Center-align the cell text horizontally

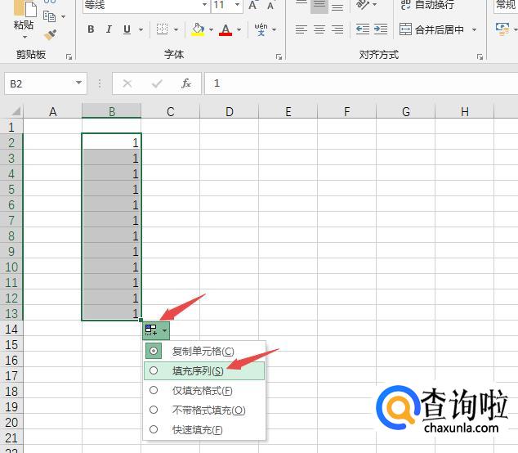[x=319, y=30]
